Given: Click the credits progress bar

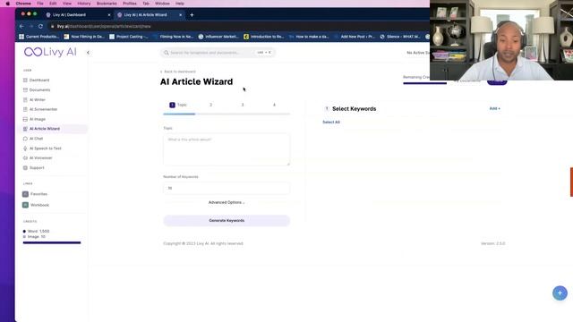Looking at the screenshot, I should (x=52, y=242).
